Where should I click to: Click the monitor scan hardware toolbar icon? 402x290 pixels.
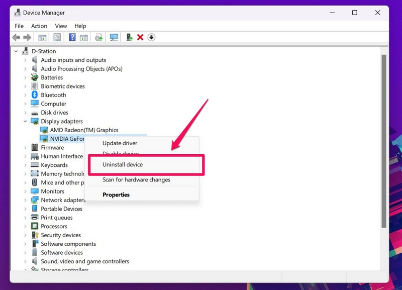(114, 38)
